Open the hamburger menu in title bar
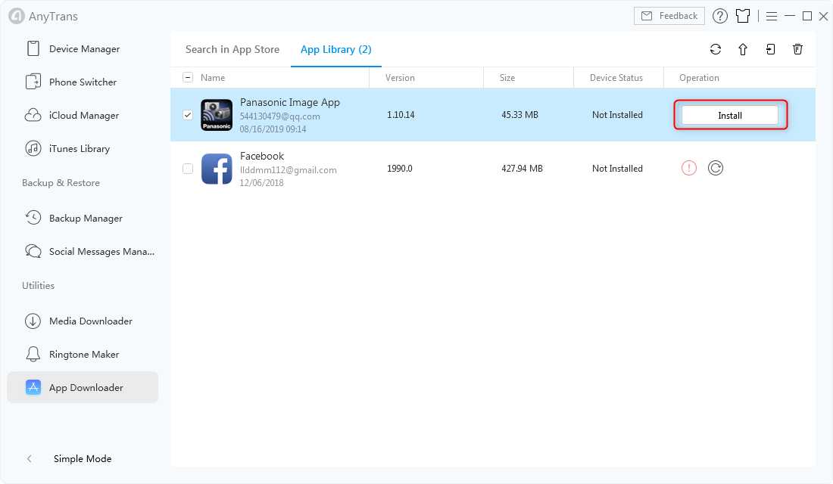 pos(772,16)
